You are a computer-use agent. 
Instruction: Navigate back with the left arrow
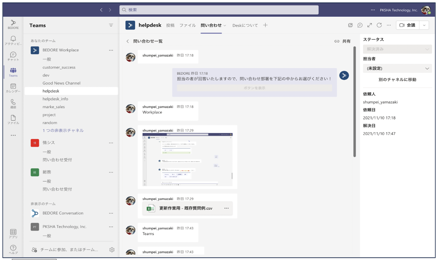click(101, 10)
